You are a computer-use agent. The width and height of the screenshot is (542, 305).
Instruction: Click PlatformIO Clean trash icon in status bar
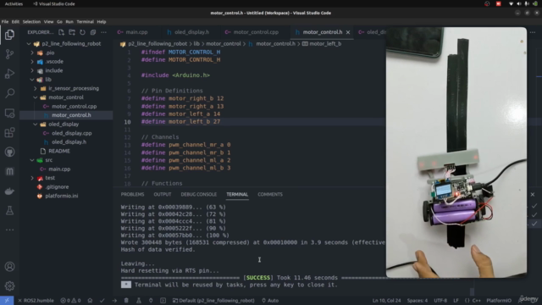coord(126,301)
